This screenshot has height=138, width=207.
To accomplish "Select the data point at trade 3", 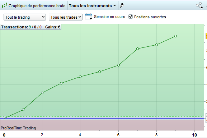I will [x=61, y=83].
